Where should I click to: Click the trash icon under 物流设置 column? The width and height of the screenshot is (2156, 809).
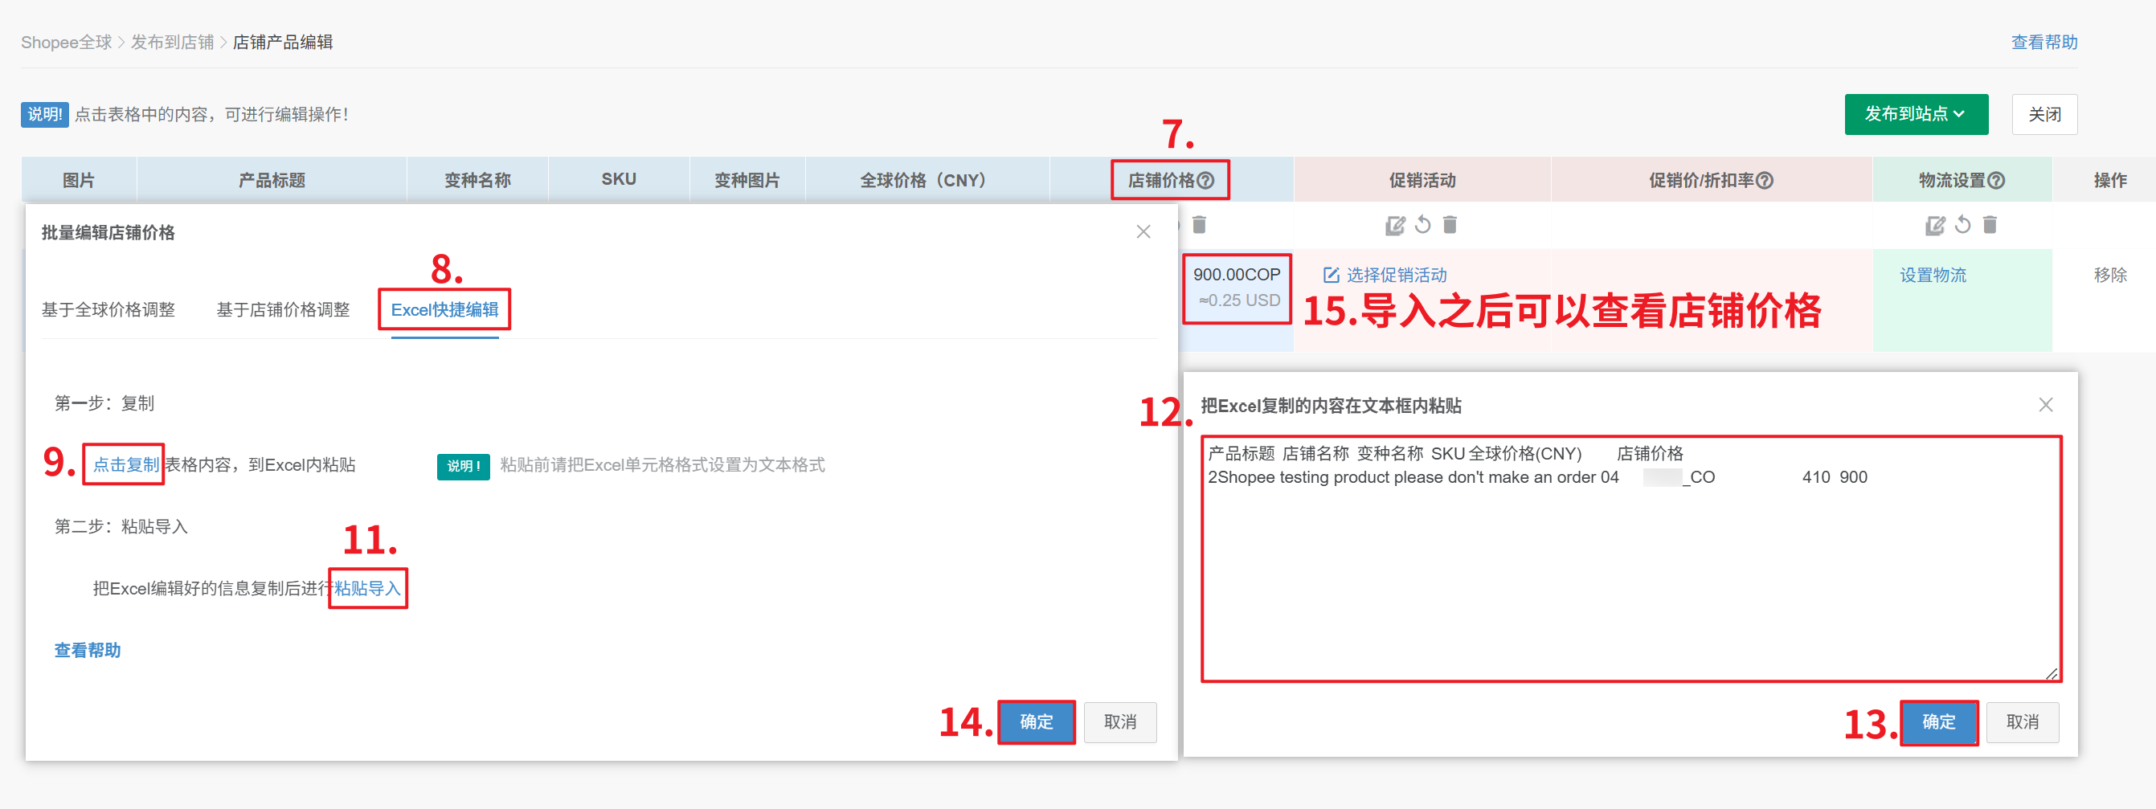[1990, 224]
